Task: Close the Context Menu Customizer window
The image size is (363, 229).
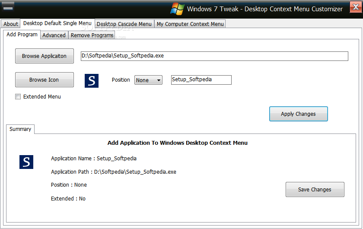Action: tap(356, 7)
